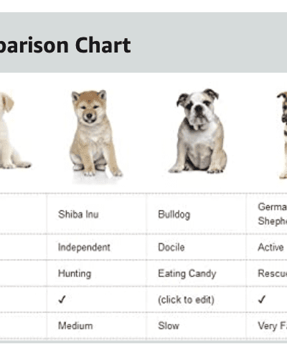Click the Independent temperament cell
Image resolution: width=287 pixels, height=357 pixels.
coord(97,248)
